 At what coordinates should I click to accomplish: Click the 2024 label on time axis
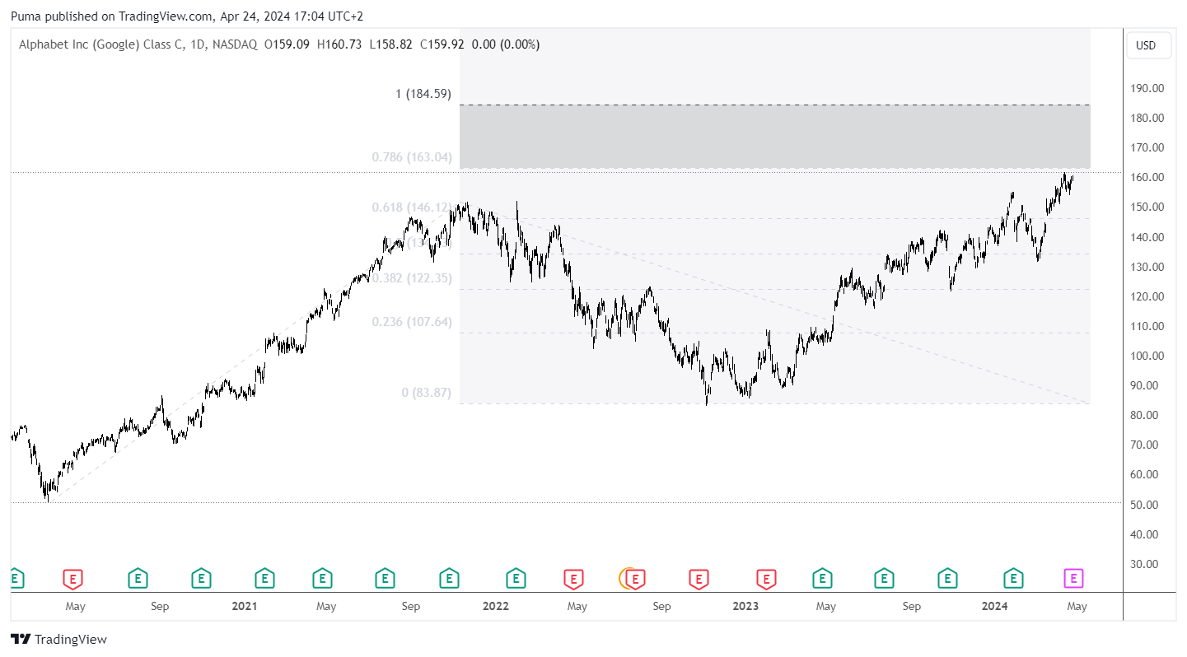pyautogui.click(x=995, y=607)
